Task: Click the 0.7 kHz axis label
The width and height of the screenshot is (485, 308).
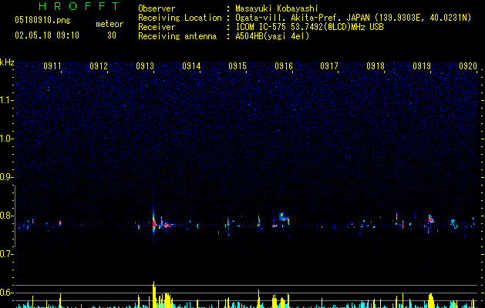Action: pyautogui.click(x=6, y=254)
